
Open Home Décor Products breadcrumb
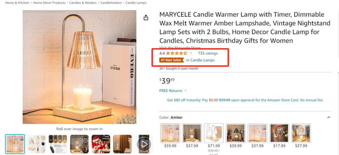tap(49, 3)
